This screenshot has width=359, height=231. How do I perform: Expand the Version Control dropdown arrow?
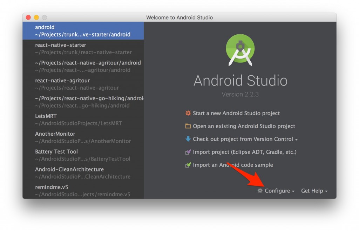point(296,140)
